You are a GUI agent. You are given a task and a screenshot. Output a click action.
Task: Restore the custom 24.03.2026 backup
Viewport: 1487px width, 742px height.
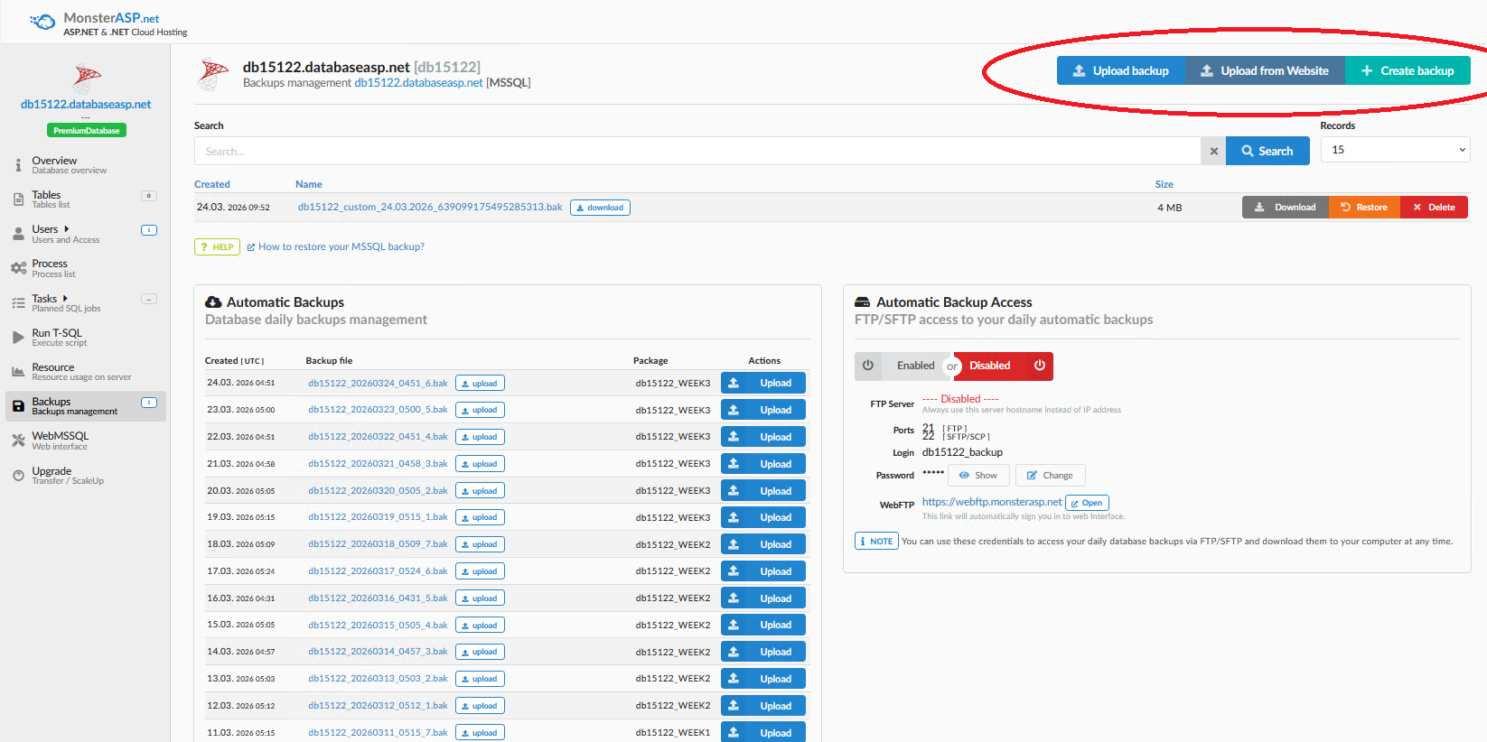[1364, 208]
